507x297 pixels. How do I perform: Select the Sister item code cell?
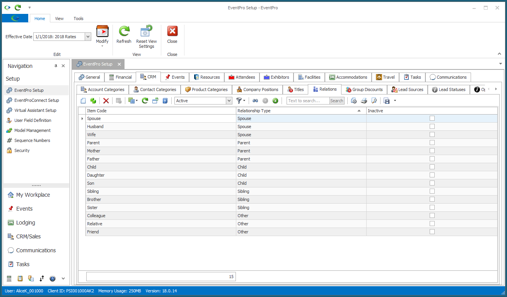[x=161, y=208]
